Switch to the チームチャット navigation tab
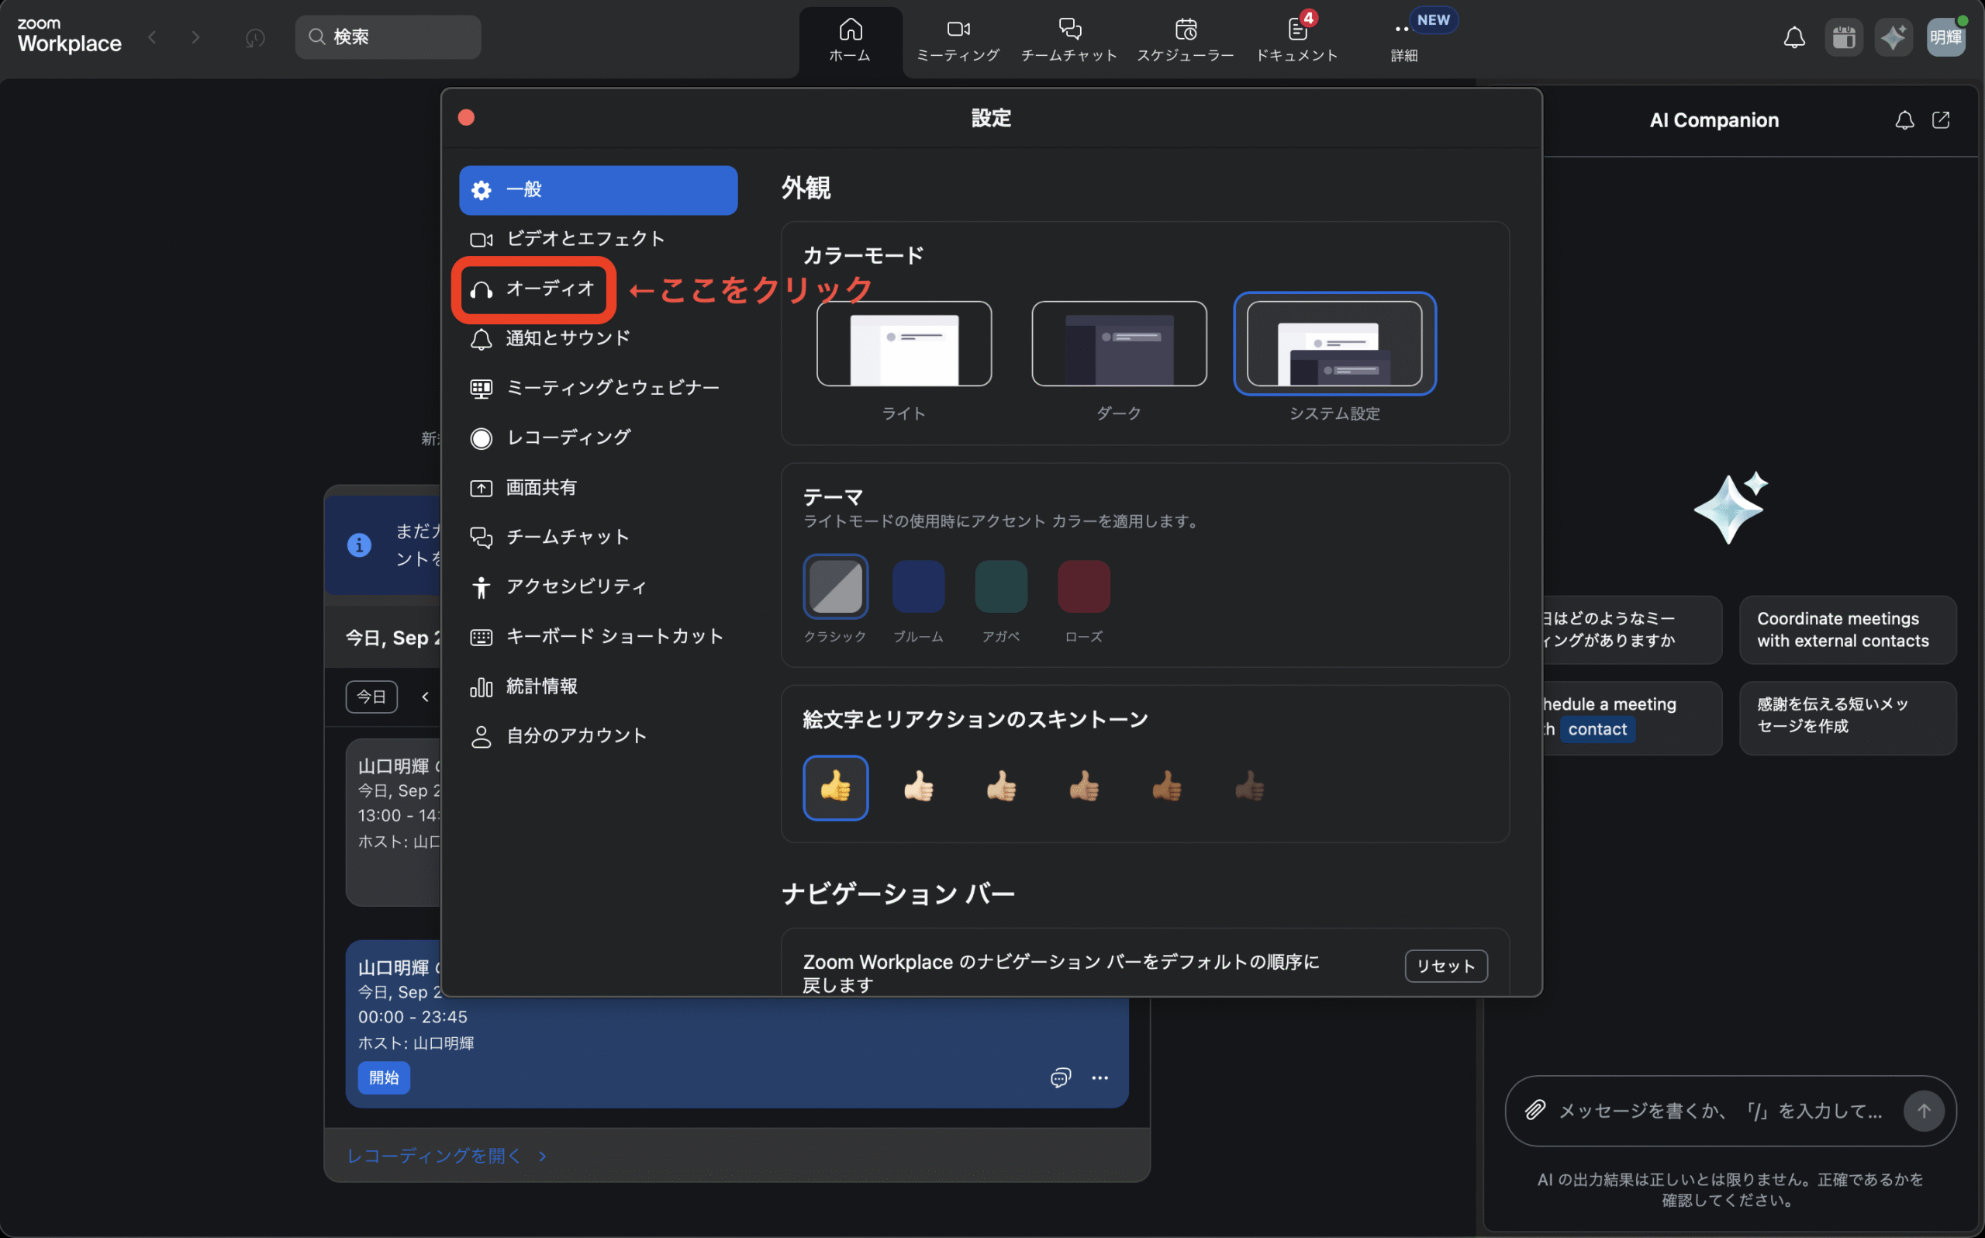The height and width of the screenshot is (1238, 1985). click(x=1068, y=40)
